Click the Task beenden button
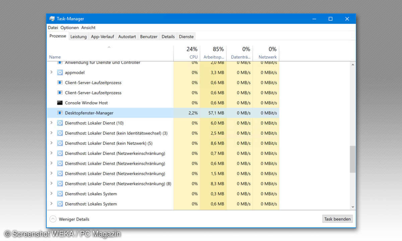 click(337, 219)
